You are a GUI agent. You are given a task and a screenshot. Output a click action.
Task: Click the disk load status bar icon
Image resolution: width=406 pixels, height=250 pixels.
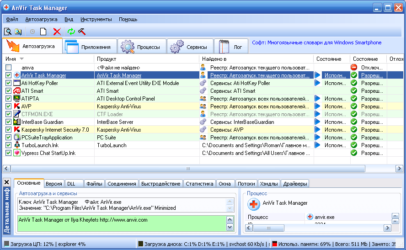[141, 244]
